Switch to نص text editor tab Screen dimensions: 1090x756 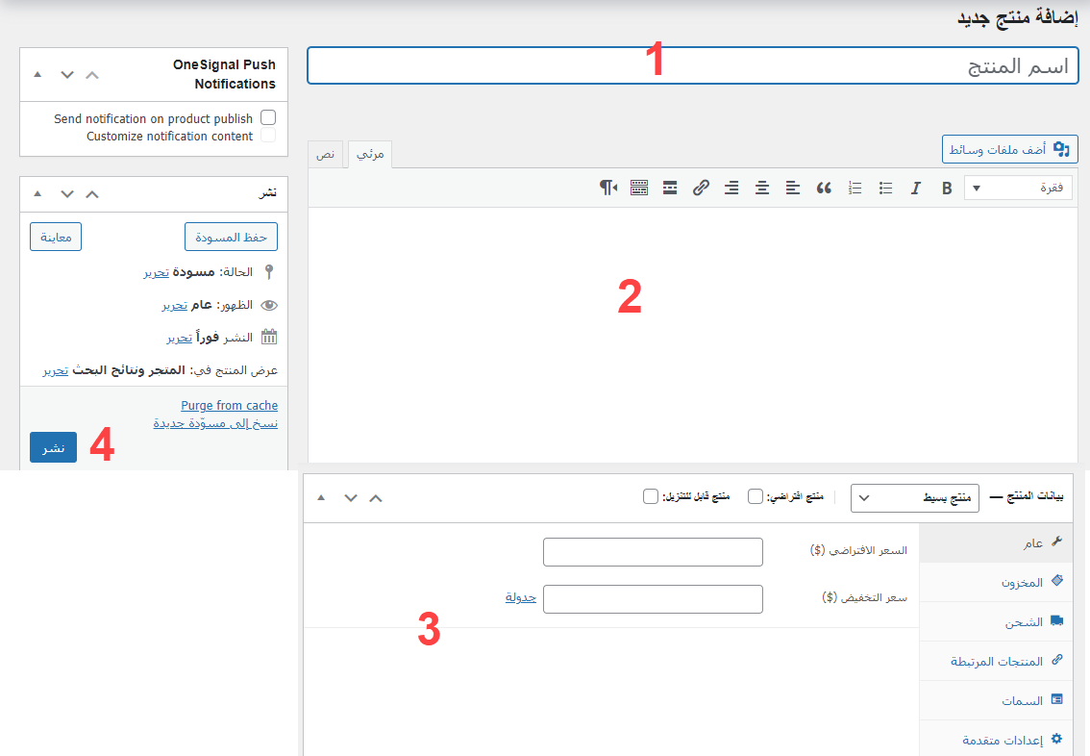pos(325,155)
